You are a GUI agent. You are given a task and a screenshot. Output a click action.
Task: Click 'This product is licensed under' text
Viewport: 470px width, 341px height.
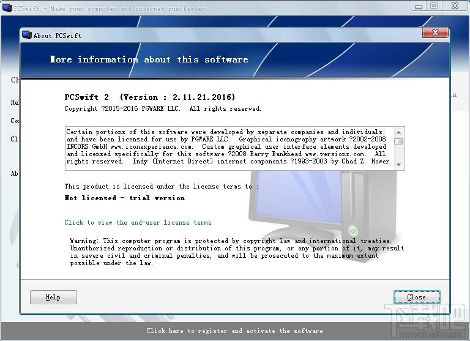(162, 186)
